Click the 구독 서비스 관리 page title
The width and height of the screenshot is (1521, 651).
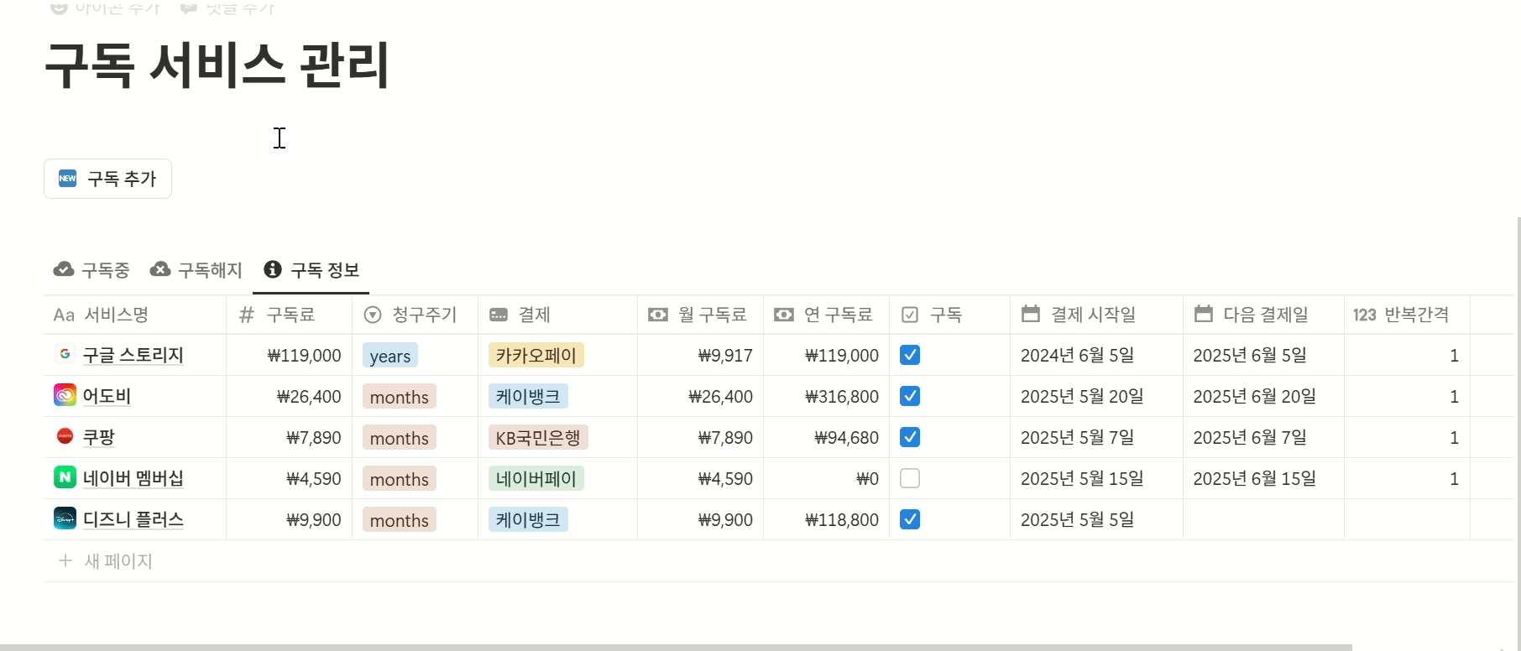coord(217,65)
